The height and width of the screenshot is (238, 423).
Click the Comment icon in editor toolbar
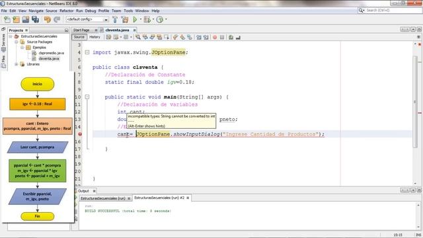click(231, 37)
